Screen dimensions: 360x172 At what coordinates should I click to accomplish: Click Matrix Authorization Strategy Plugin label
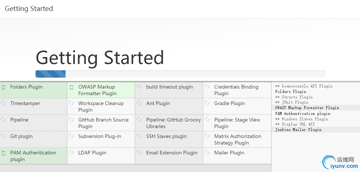point(237,139)
